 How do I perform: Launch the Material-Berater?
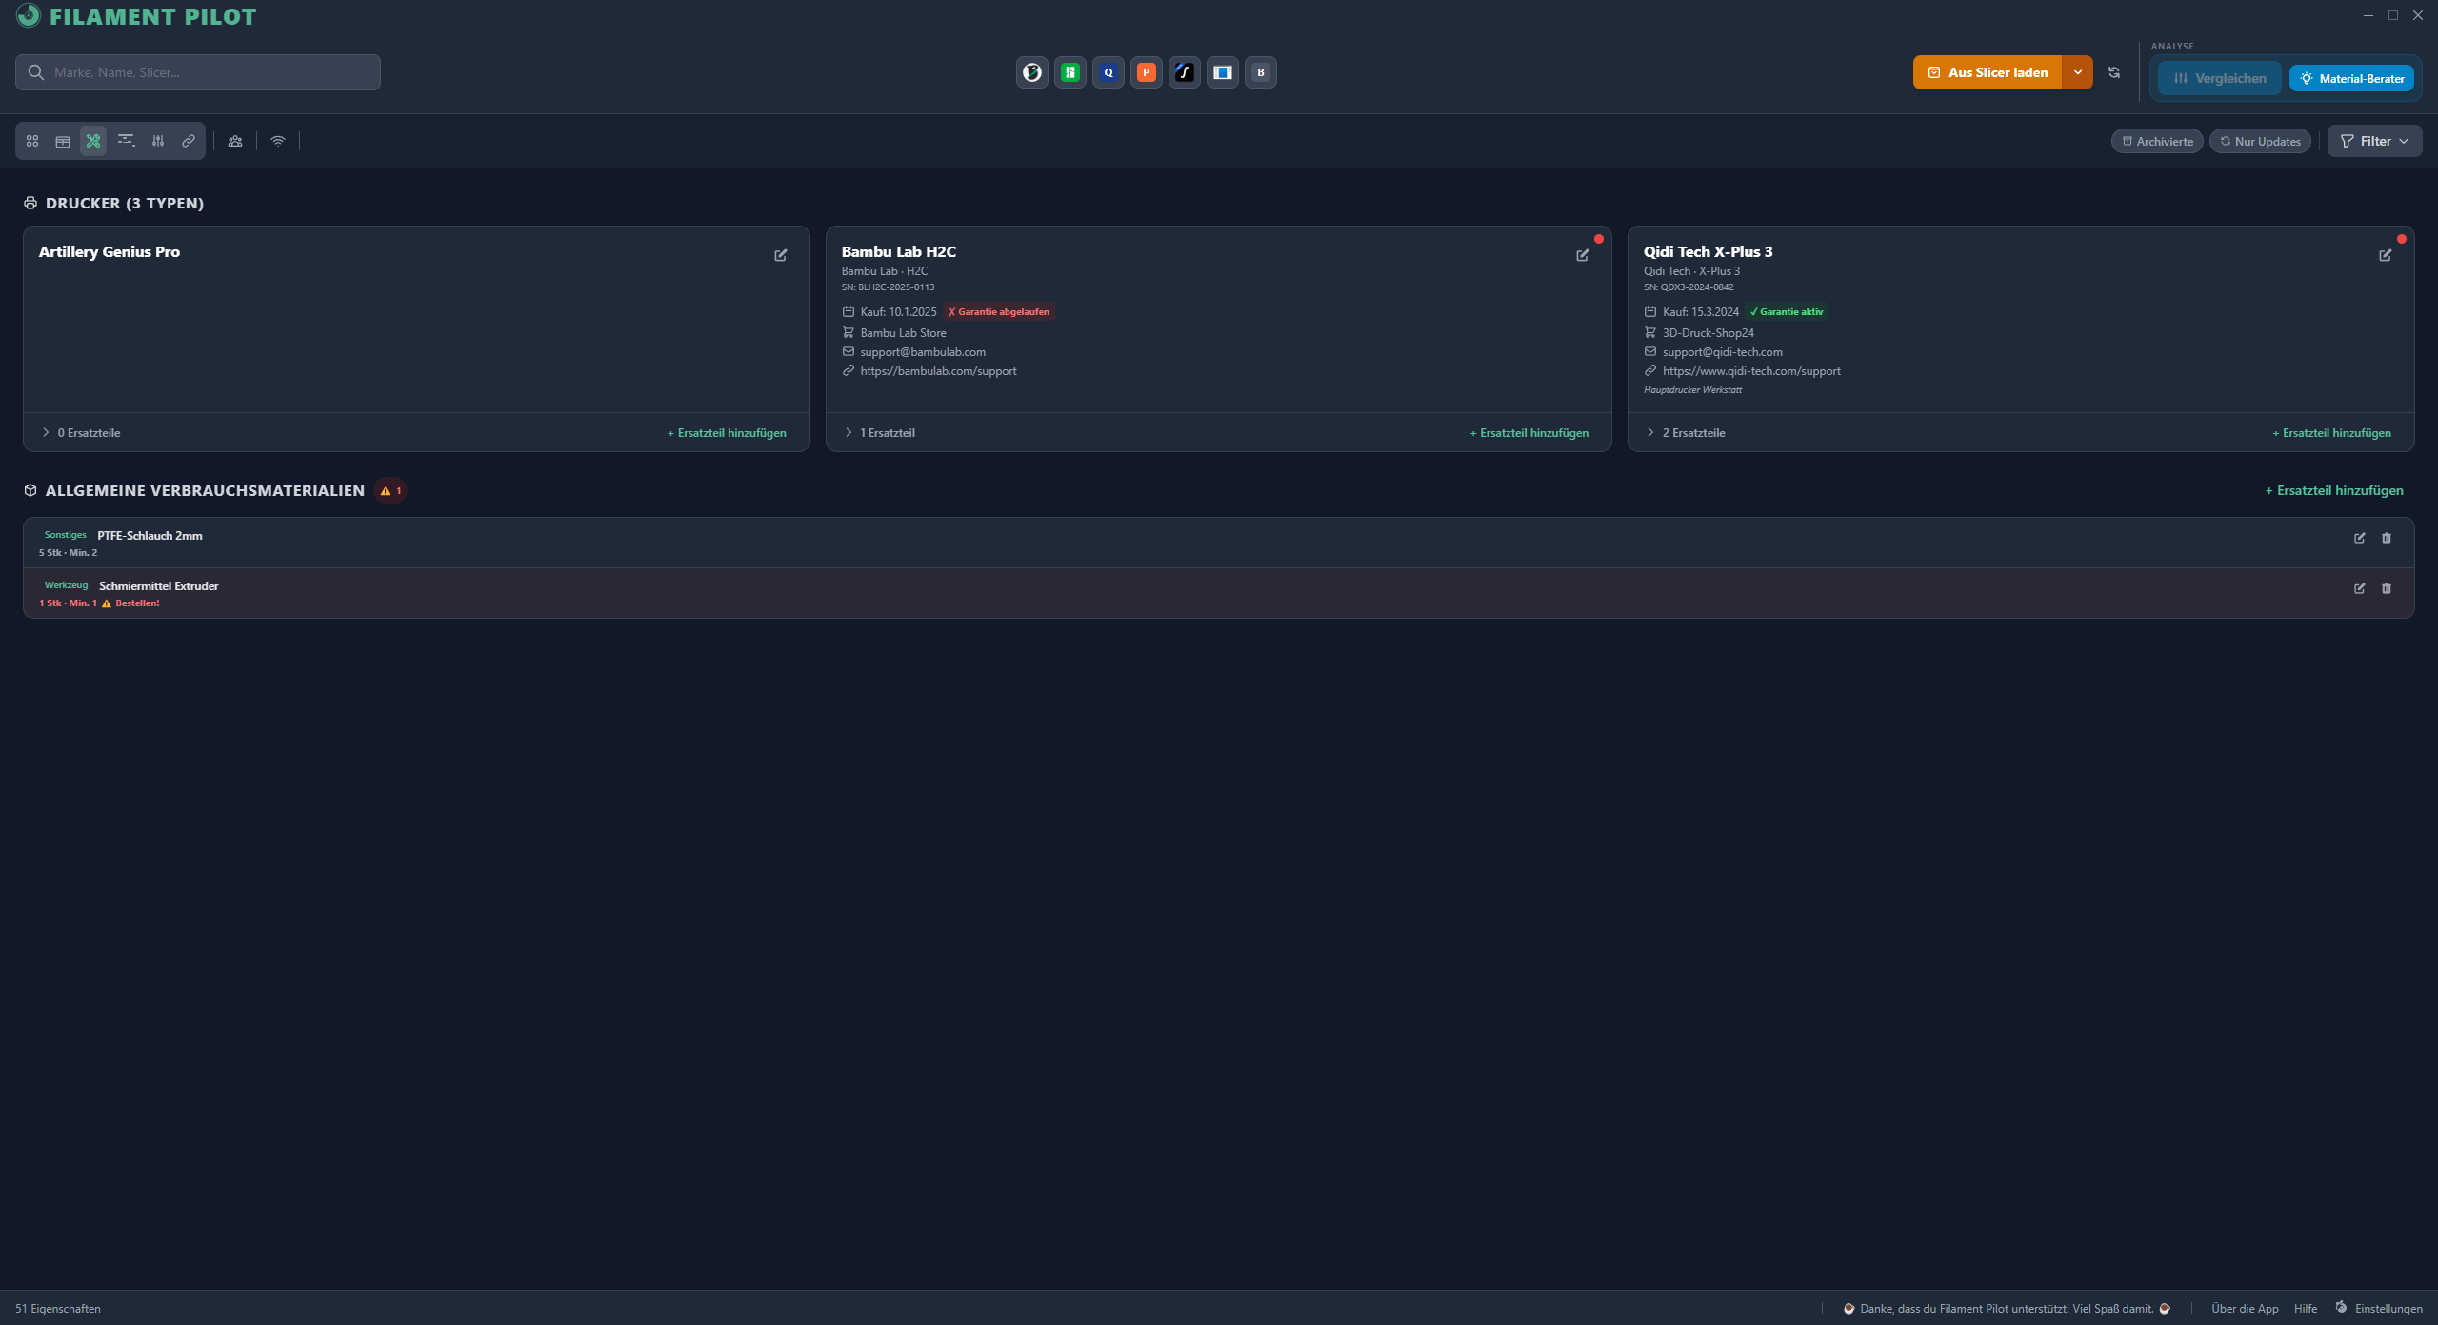point(2352,78)
